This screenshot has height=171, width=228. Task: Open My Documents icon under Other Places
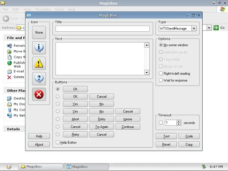[x=9, y=104]
